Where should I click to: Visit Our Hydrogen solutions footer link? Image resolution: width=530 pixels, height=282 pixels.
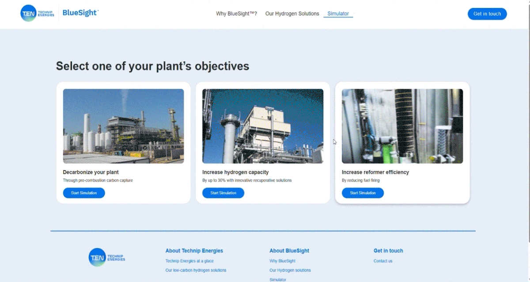click(290, 271)
